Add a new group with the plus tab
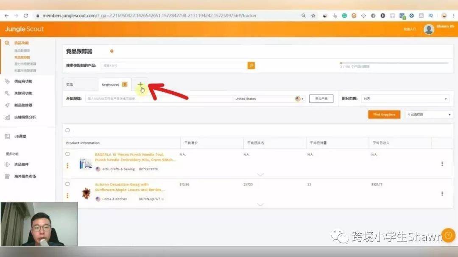 (x=140, y=84)
